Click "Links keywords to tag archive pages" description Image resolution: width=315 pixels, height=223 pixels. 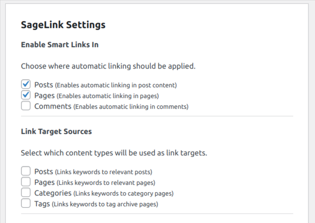105,204
